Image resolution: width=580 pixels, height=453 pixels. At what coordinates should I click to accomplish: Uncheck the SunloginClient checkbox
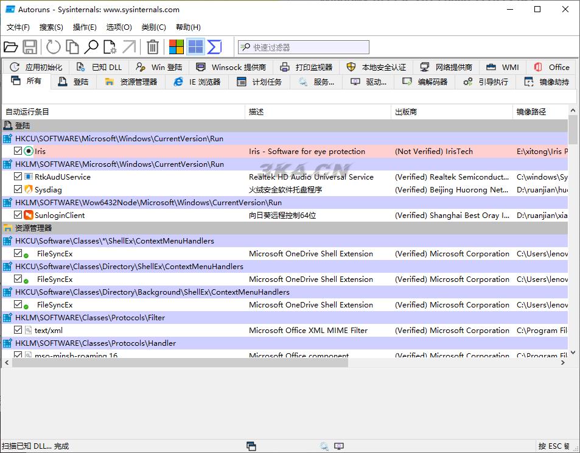click(x=18, y=215)
